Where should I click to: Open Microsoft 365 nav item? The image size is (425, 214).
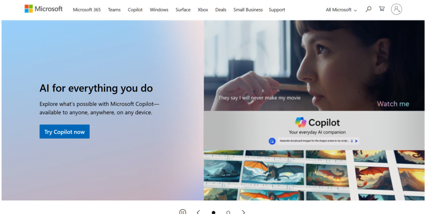click(87, 10)
